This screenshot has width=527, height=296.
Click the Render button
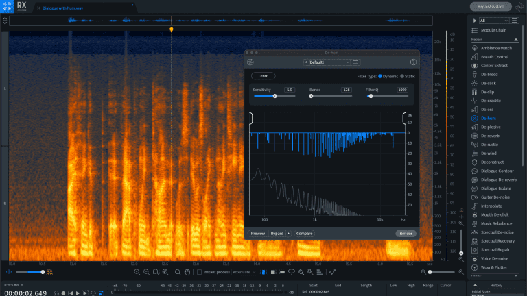(406, 233)
